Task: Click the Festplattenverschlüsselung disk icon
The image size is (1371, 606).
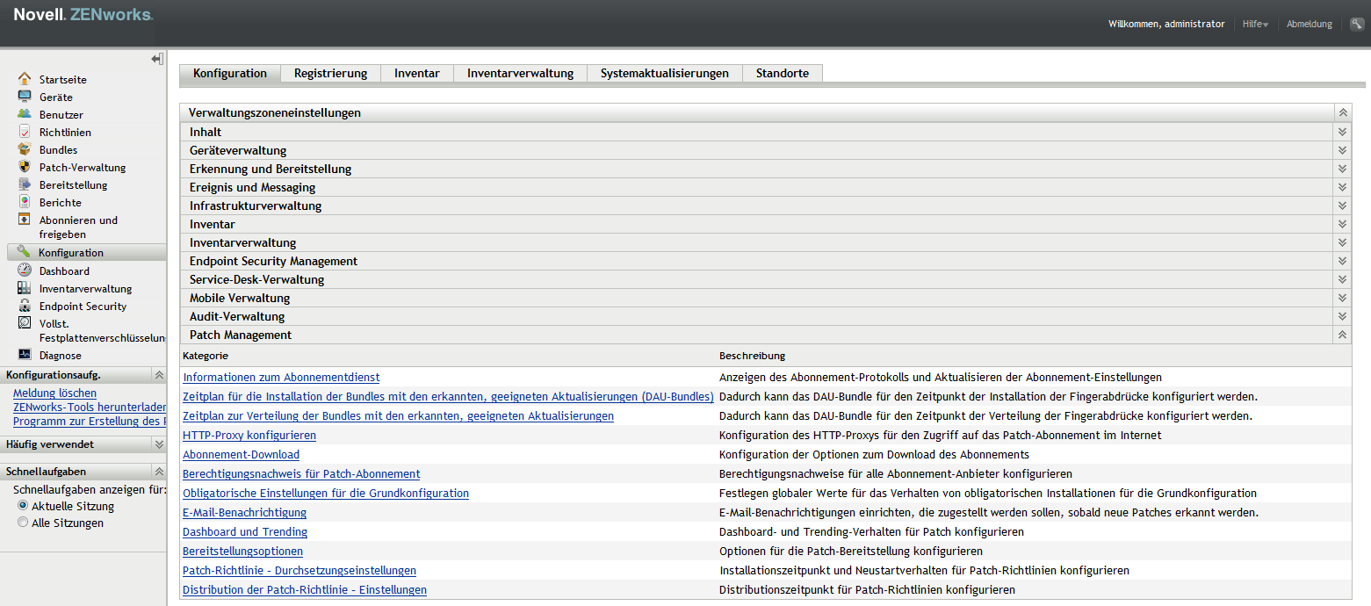Action: 25,323
